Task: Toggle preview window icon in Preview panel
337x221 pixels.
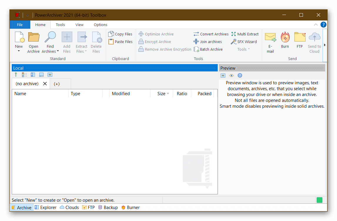Action: point(223,76)
